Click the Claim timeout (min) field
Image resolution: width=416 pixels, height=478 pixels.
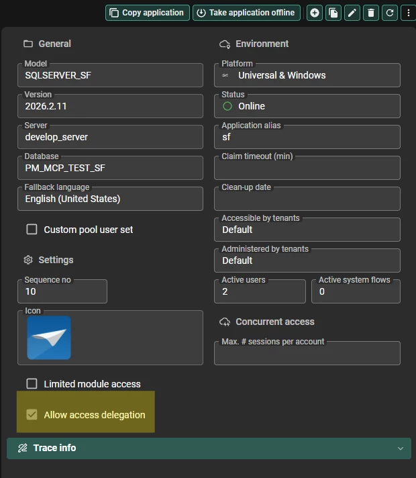coord(307,168)
